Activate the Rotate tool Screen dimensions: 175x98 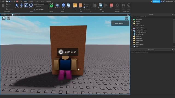[31, 6]
